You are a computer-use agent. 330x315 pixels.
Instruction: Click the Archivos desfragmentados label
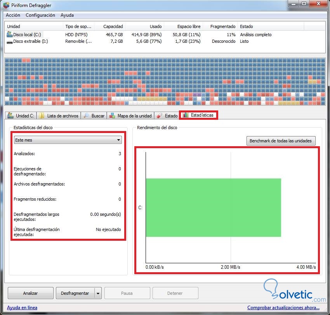pyautogui.click(x=39, y=184)
